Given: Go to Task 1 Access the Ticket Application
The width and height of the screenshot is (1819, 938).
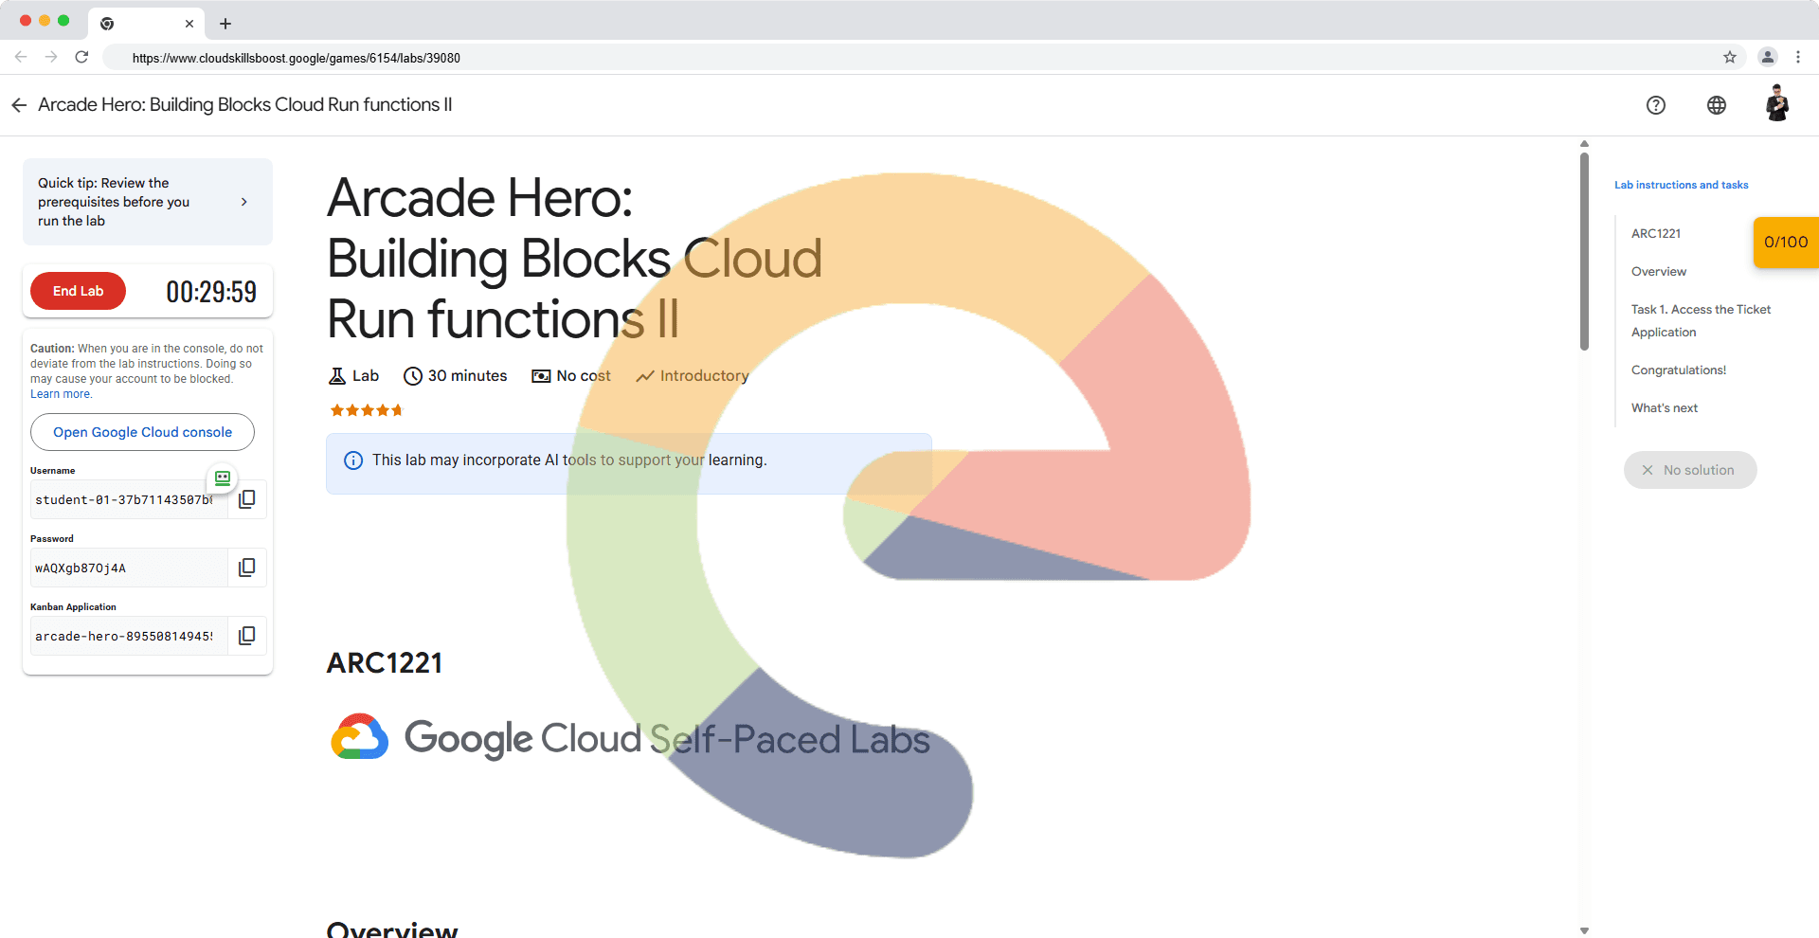Looking at the screenshot, I should click(1700, 321).
